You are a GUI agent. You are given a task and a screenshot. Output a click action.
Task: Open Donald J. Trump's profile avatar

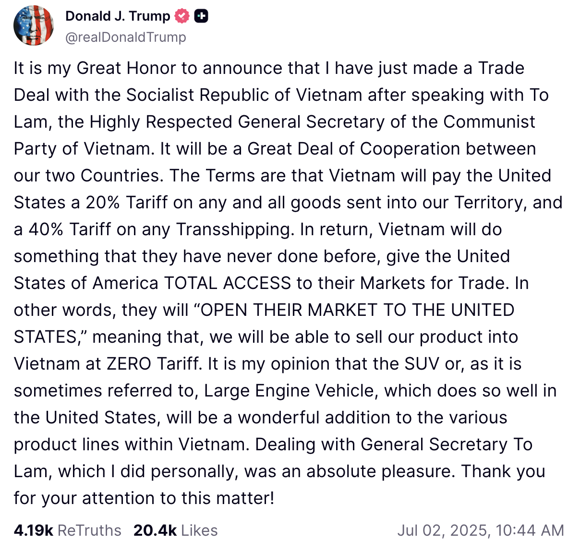click(x=34, y=25)
